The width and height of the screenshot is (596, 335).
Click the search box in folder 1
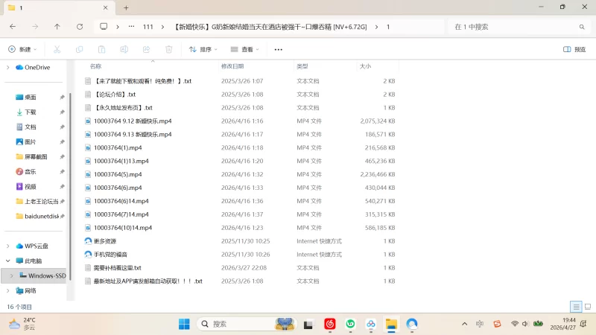point(519,27)
